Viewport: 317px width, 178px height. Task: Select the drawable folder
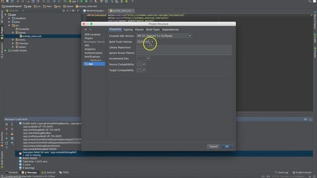click(22, 29)
